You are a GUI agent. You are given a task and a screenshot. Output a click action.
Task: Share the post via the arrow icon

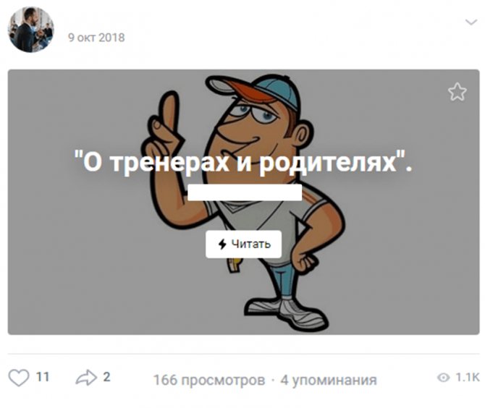coord(86,378)
